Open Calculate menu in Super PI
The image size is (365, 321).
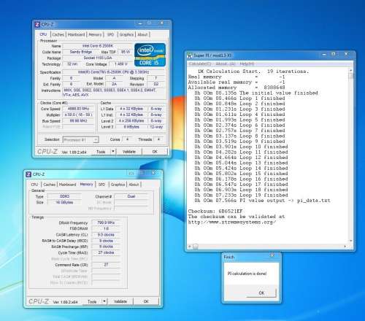(x=200, y=63)
